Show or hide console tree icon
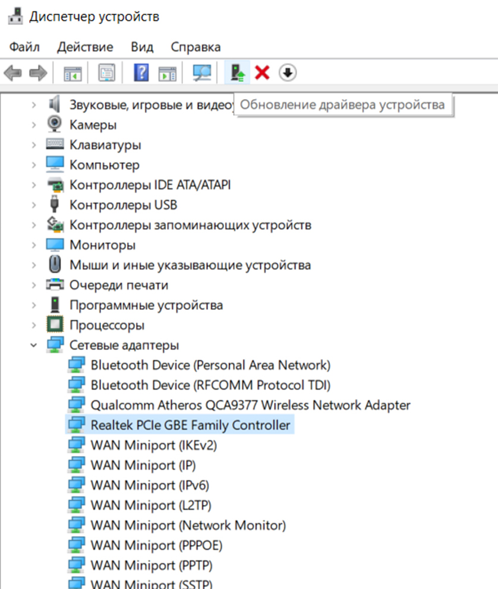Screen dimensions: 498x589 tap(73, 73)
